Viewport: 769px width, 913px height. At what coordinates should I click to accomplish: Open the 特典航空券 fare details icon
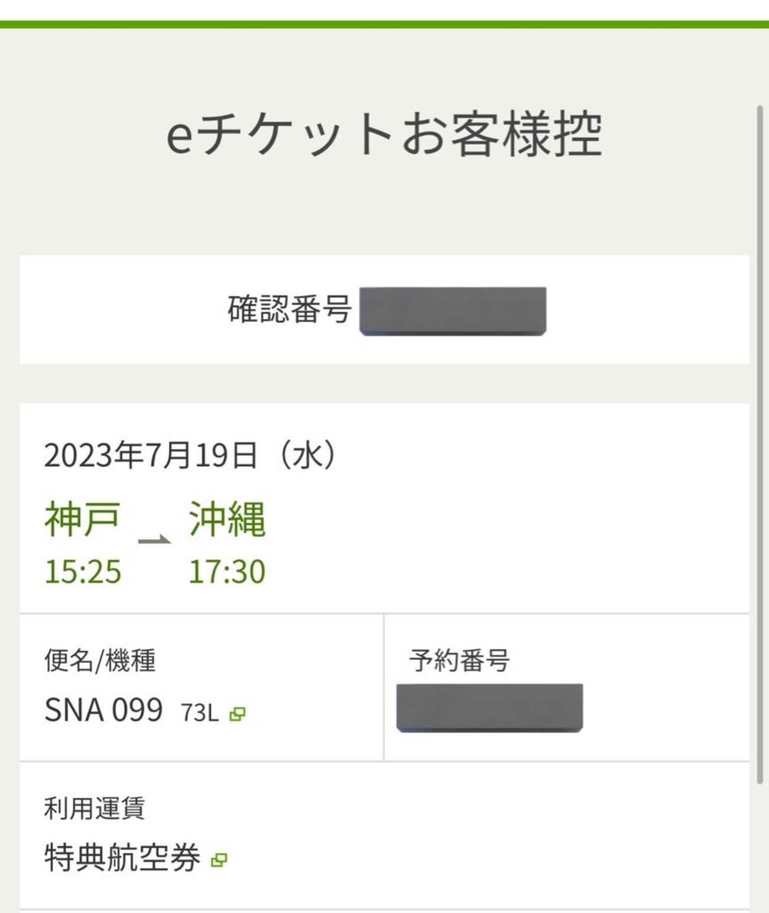click(219, 860)
